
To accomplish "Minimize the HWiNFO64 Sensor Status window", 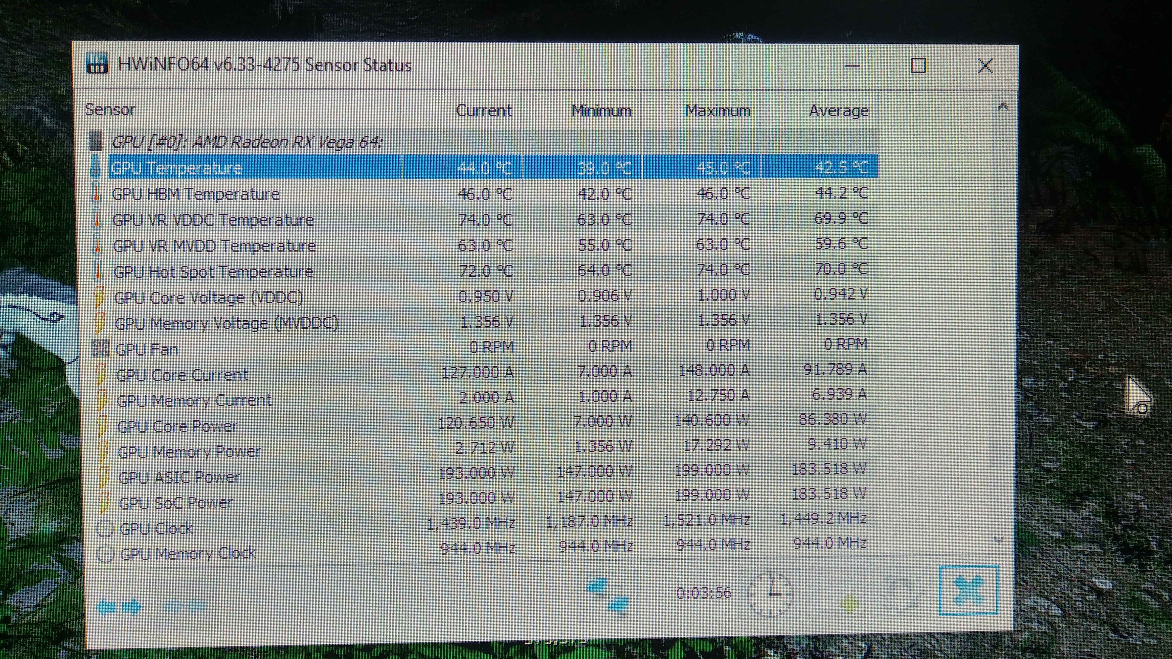I will click(x=852, y=66).
